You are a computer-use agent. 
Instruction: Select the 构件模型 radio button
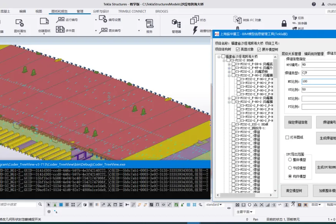point(290,176)
